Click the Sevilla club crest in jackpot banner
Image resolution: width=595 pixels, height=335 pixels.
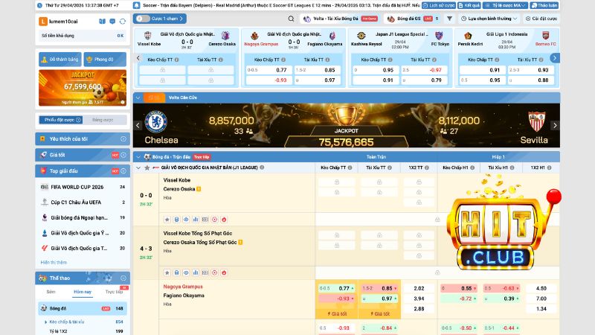tap(536, 121)
